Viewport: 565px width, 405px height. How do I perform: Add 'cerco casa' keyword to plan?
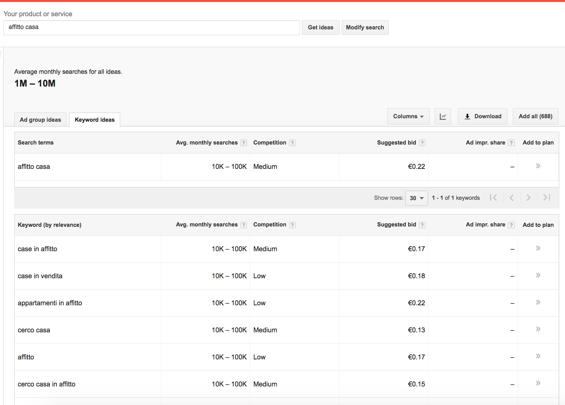point(538,329)
